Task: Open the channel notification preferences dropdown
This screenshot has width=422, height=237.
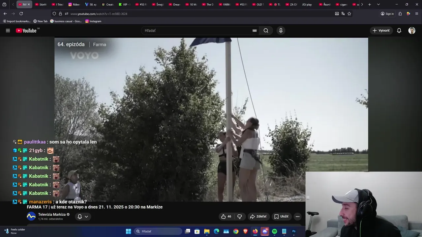Action: [83, 217]
